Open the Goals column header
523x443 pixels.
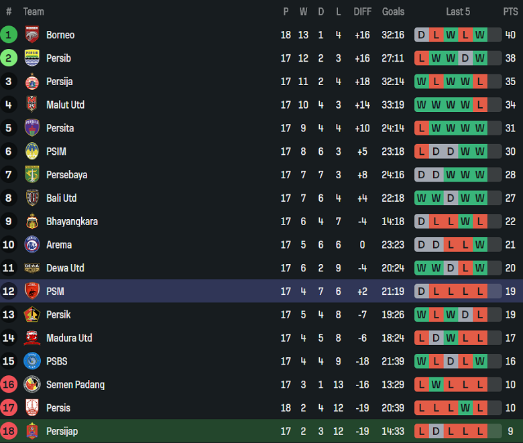tap(393, 11)
